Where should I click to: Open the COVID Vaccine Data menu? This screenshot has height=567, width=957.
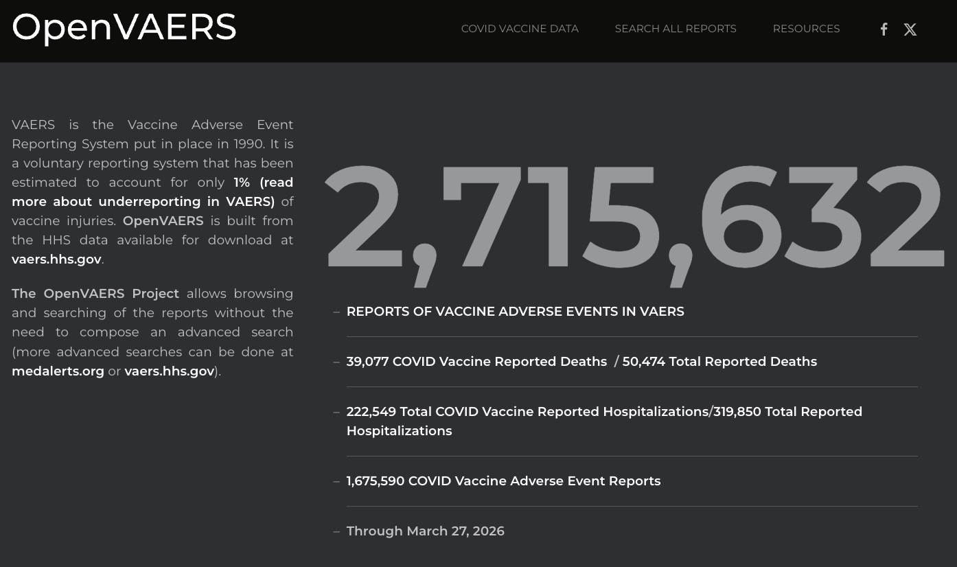(x=520, y=29)
